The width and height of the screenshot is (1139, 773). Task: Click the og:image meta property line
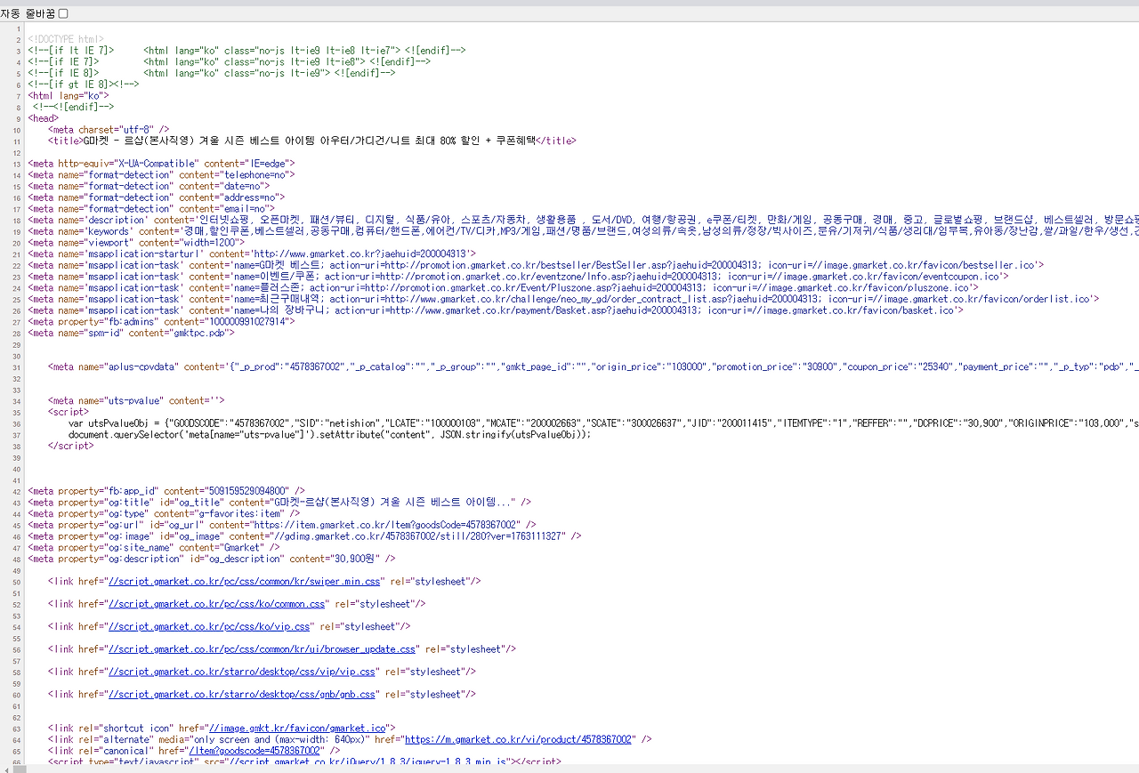point(304,535)
